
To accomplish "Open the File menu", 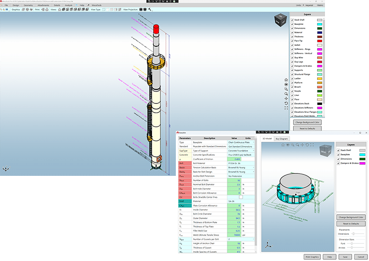I will [x=6, y=5].
